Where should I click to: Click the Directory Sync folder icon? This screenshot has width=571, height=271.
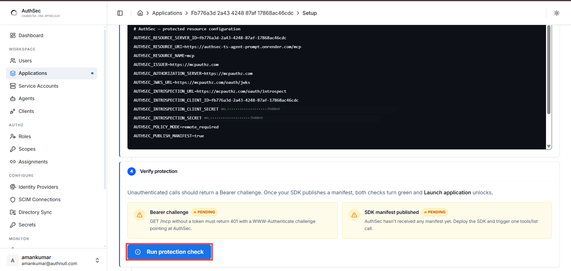point(13,212)
